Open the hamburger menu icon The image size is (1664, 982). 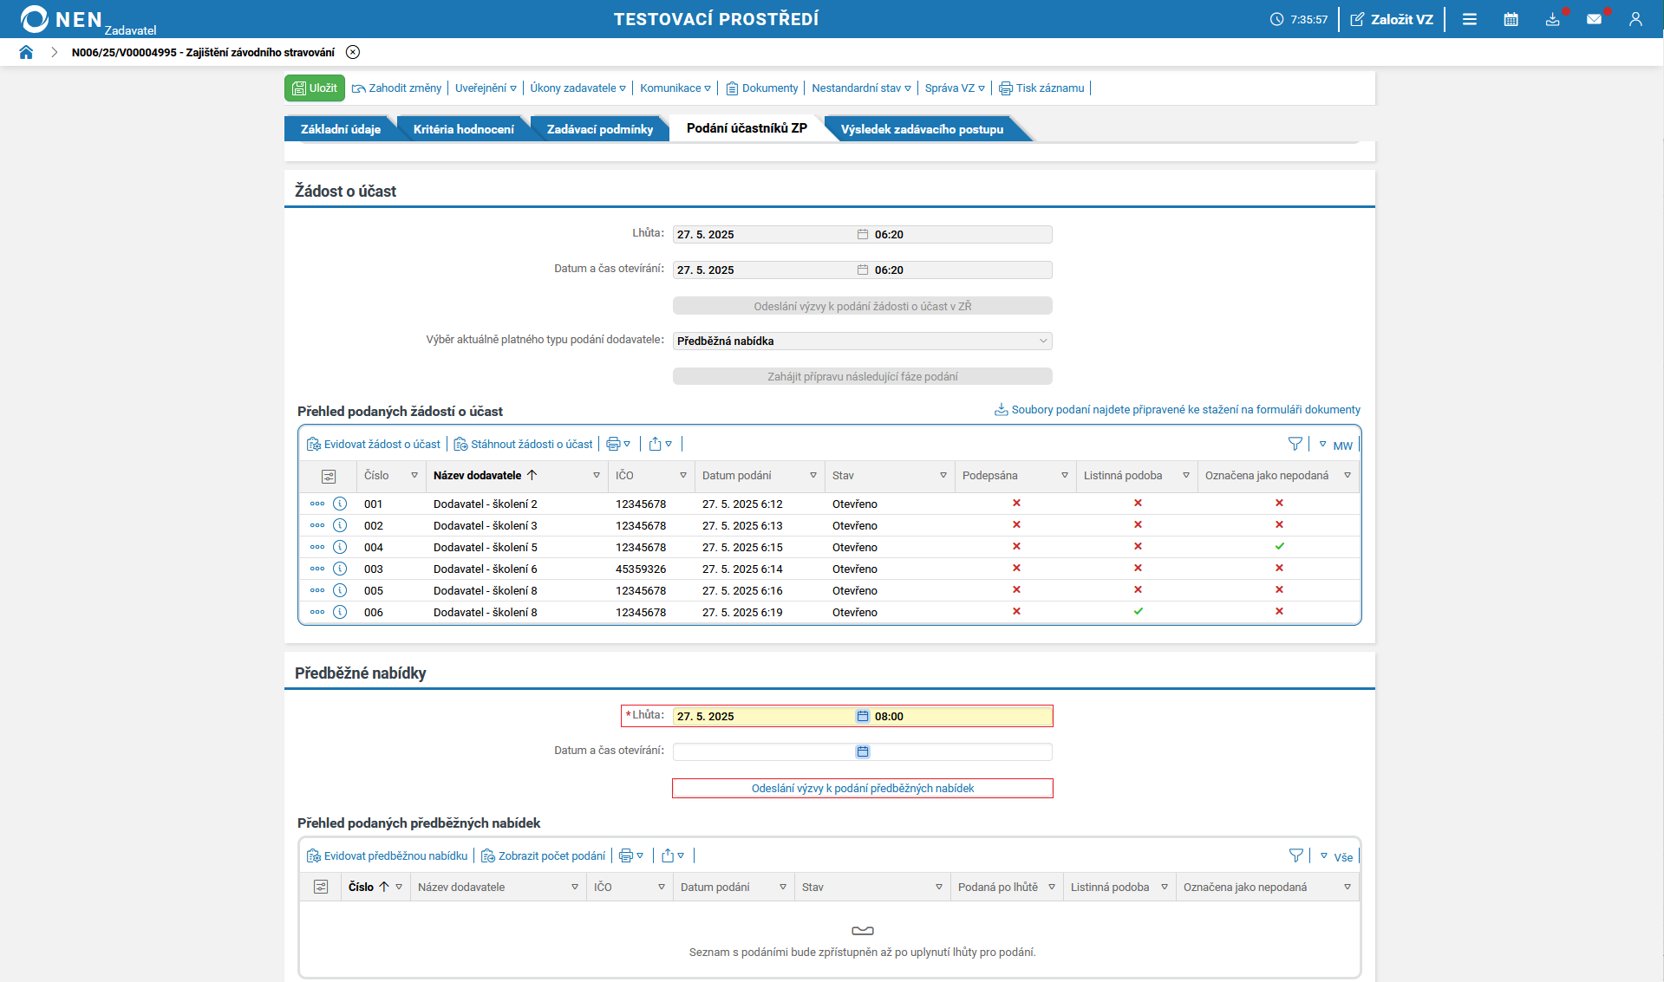(1469, 19)
